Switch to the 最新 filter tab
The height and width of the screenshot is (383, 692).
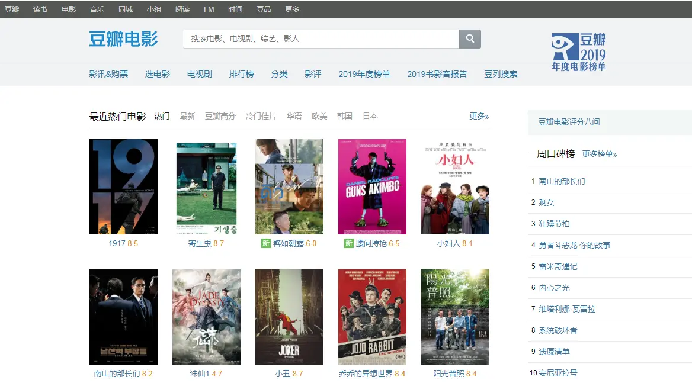tap(187, 117)
